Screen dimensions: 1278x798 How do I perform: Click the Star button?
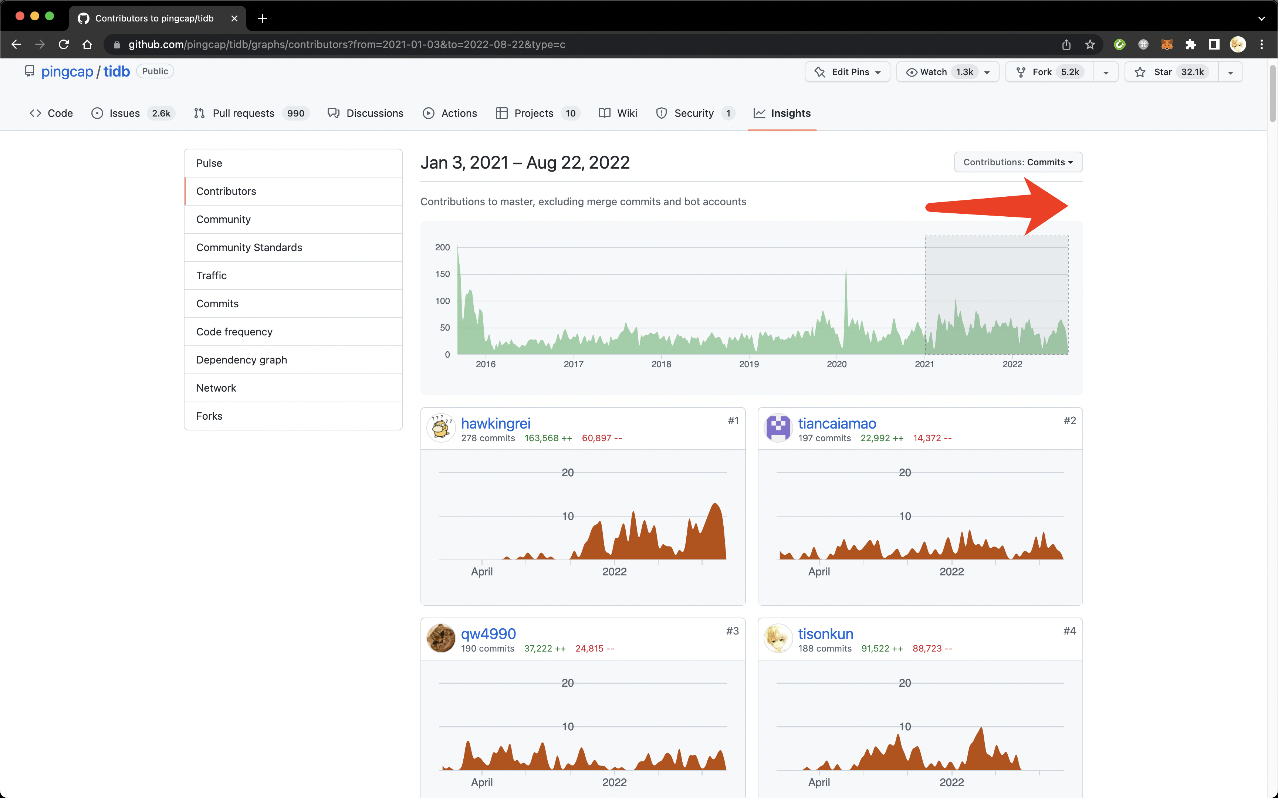point(1171,72)
